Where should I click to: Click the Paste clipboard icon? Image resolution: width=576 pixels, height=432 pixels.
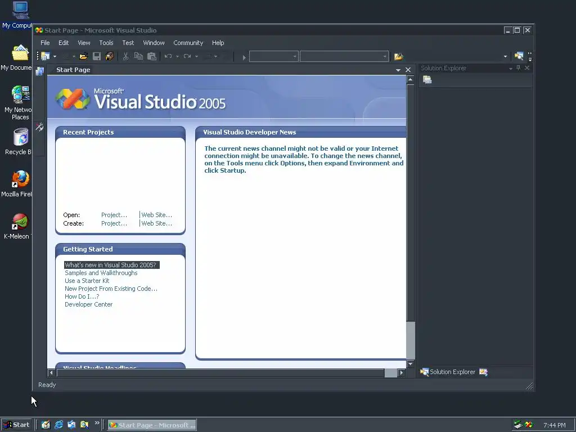pos(152,56)
